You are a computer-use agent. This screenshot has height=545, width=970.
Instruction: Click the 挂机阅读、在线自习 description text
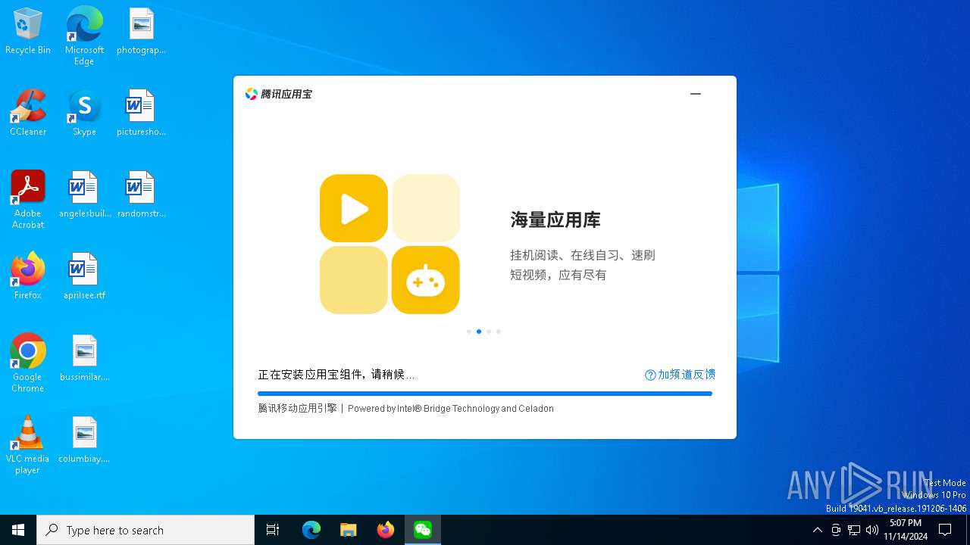click(x=582, y=265)
